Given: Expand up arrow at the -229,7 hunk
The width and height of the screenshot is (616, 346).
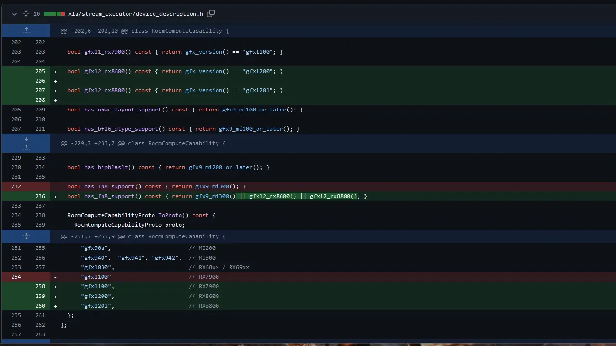Looking at the screenshot, I should pyautogui.click(x=26, y=148).
